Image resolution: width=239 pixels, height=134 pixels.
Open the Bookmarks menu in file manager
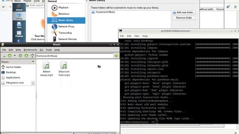pyautogui.click(x=30, y=50)
